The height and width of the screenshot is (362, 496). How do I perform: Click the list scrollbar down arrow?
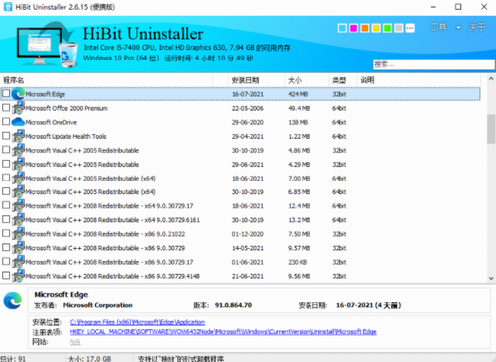pyautogui.click(x=491, y=279)
